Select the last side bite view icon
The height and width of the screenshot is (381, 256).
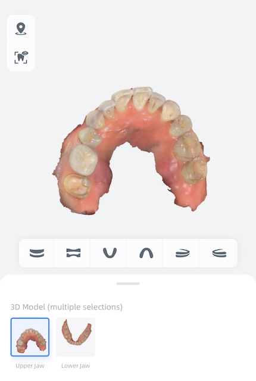[x=219, y=253]
